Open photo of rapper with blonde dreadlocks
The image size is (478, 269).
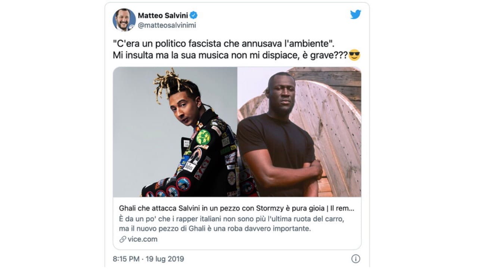[175, 132]
